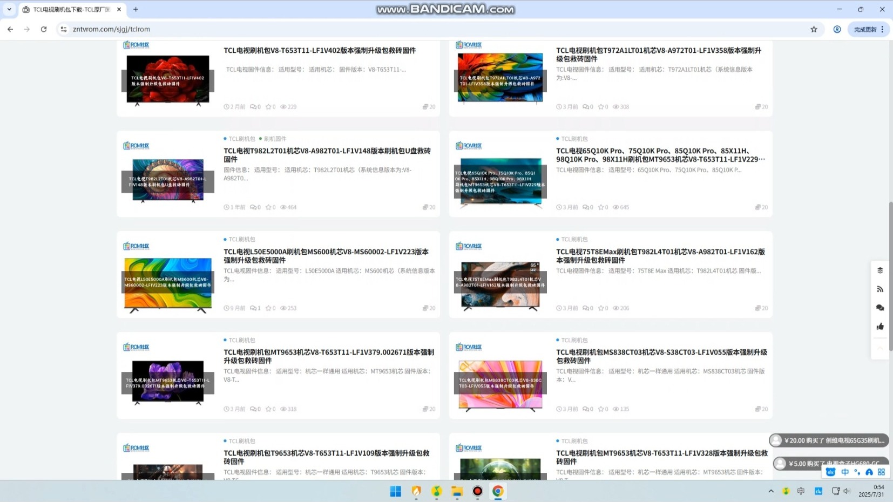
Task: Open the taskbar clock showing 0:54
Action: coord(871,491)
